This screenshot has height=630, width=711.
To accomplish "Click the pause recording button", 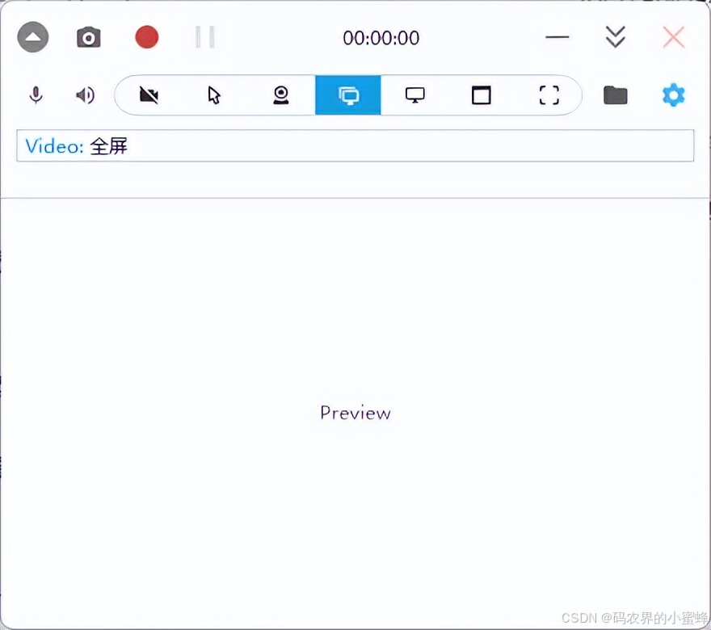I will [x=205, y=37].
